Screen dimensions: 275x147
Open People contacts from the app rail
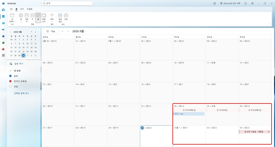tap(3, 23)
